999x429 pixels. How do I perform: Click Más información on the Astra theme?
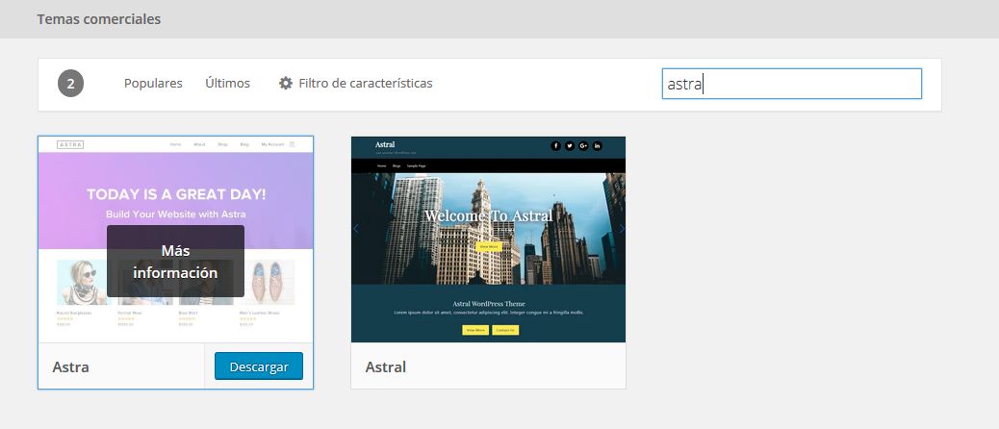pyautogui.click(x=175, y=261)
